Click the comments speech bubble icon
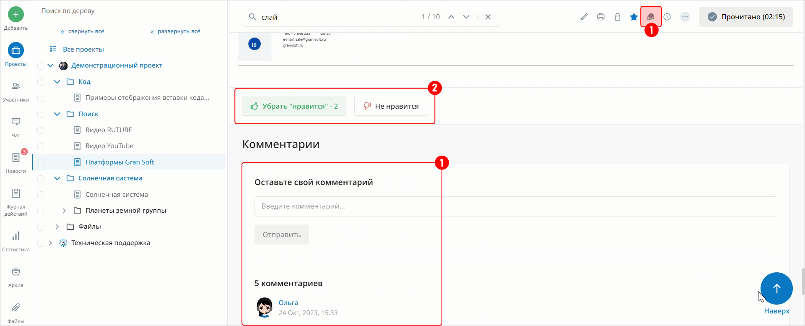This screenshot has width=805, height=326. coord(651,17)
